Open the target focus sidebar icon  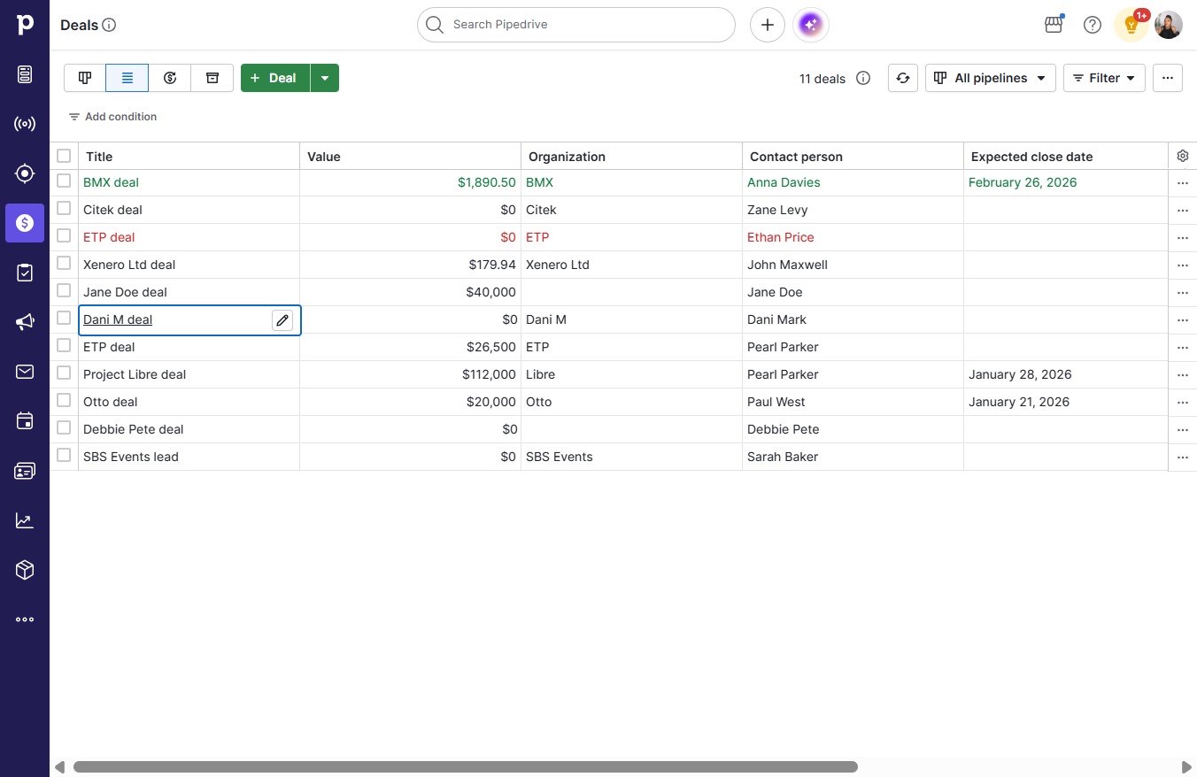(x=25, y=173)
